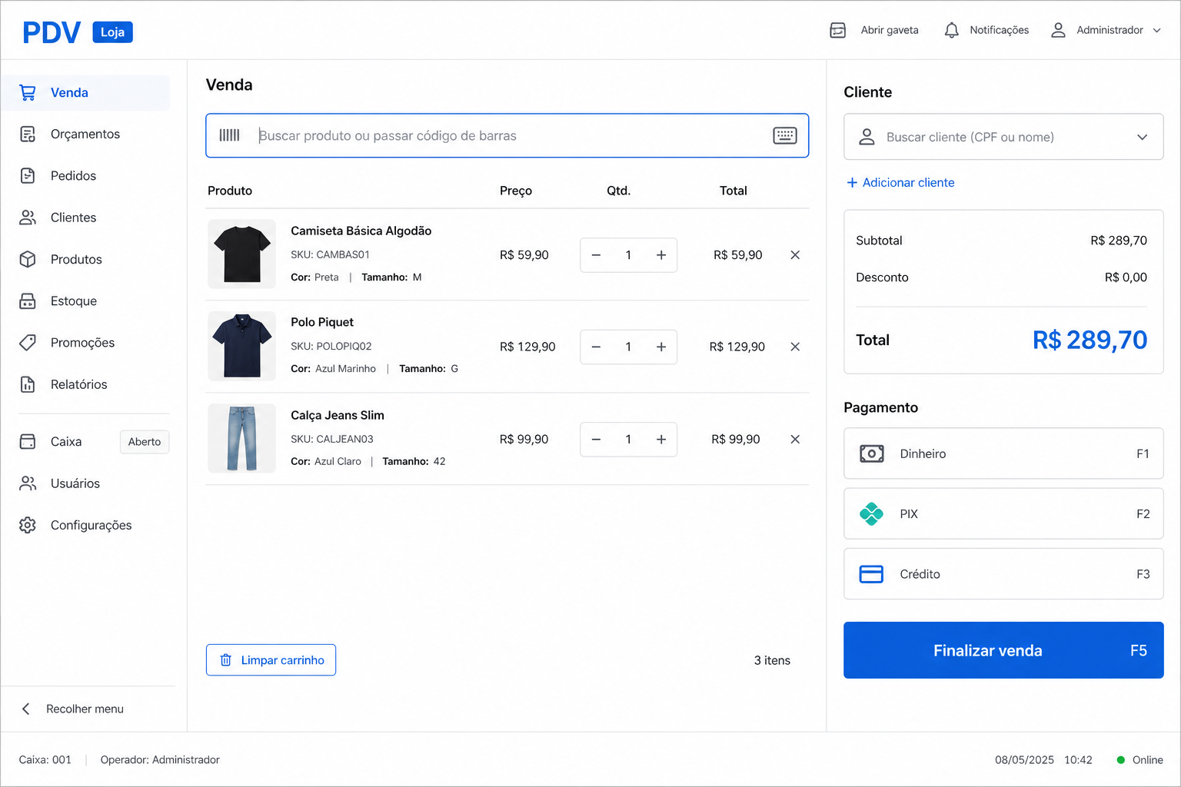Open Venda in the sidebar
1181x787 pixels.
tap(86, 93)
